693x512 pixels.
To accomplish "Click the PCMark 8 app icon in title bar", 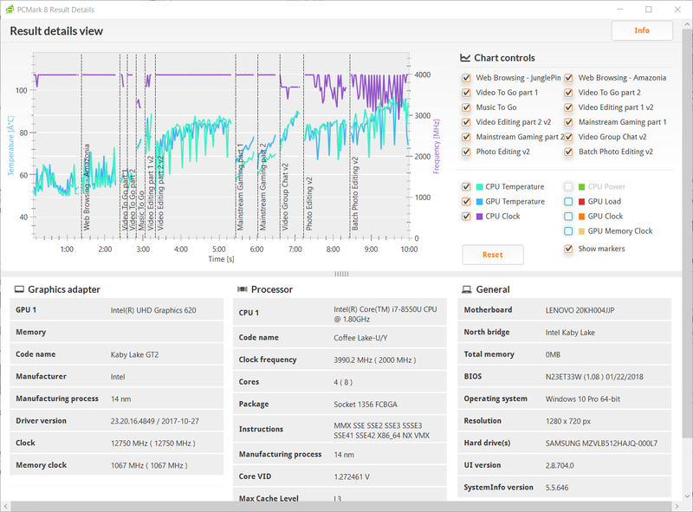I will (10, 10).
